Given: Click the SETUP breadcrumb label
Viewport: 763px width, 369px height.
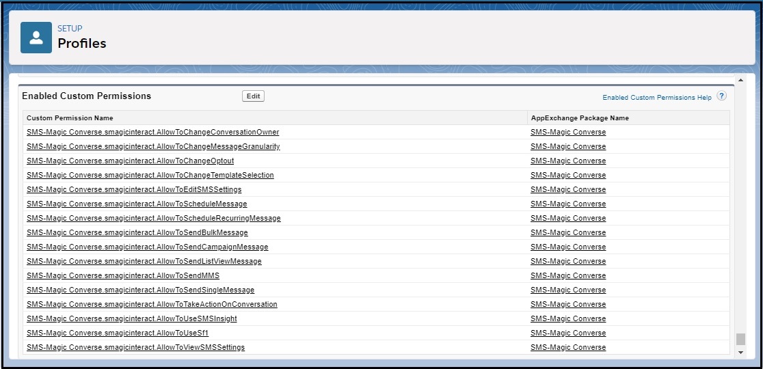Looking at the screenshot, I should tap(70, 29).
